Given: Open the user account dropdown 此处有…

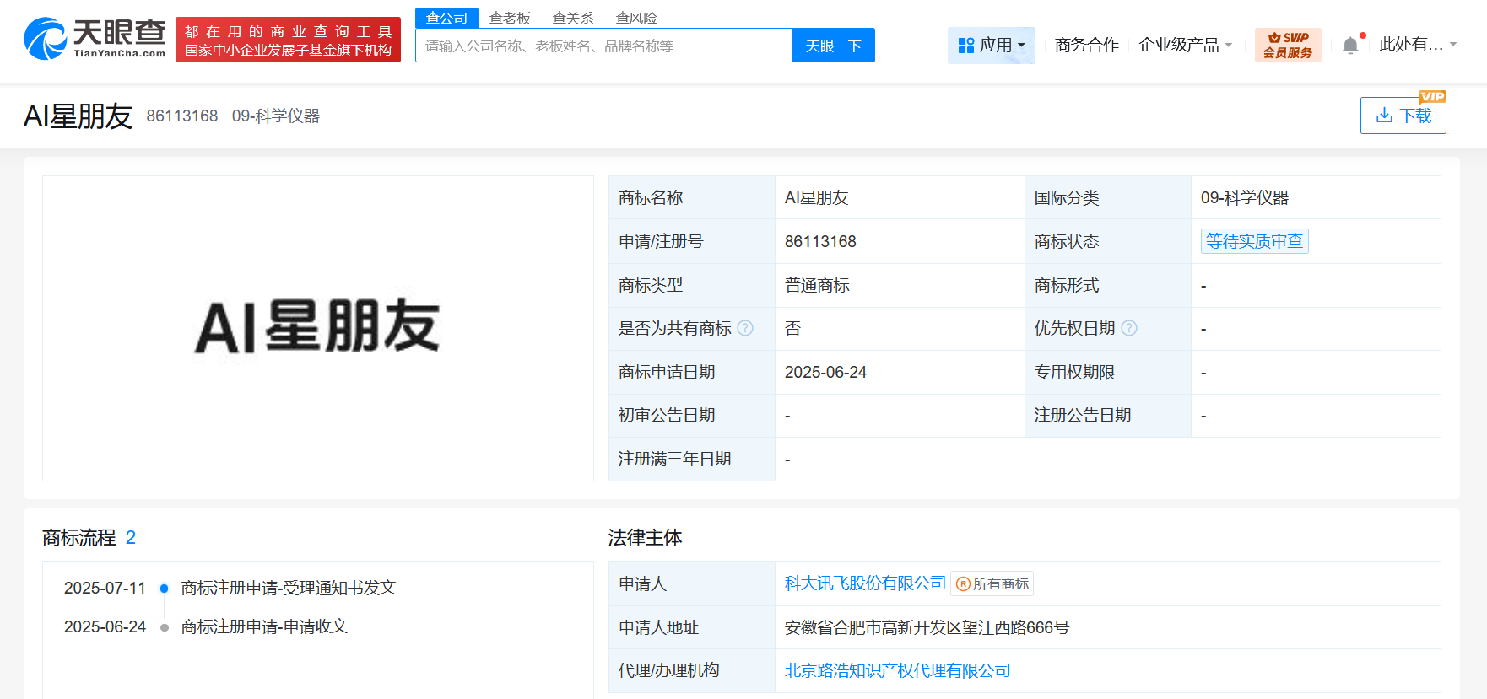Looking at the screenshot, I should click(x=1418, y=45).
